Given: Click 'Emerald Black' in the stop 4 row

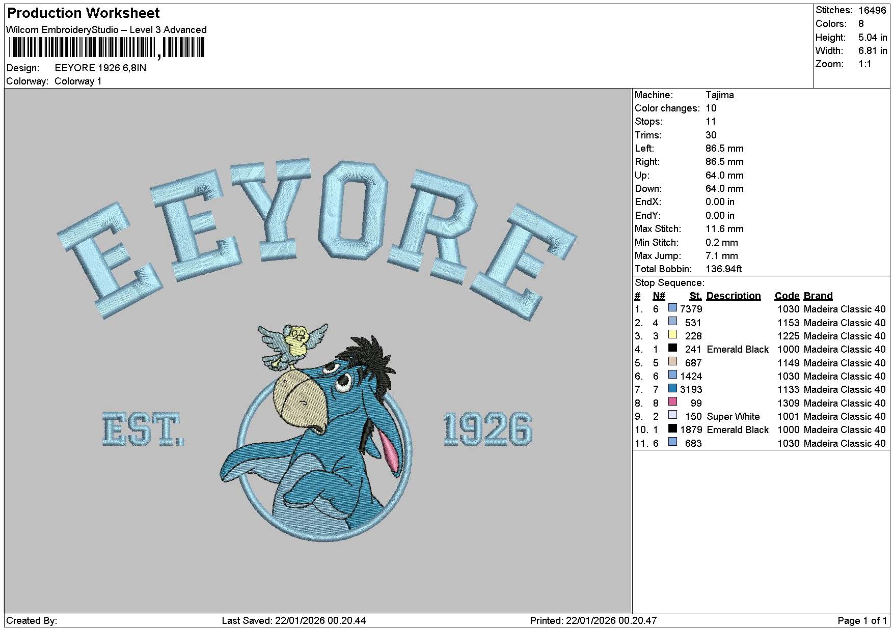Looking at the screenshot, I should (738, 349).
